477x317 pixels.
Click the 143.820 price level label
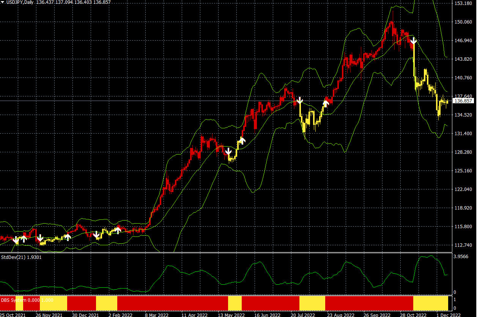(x=463, y=59)
